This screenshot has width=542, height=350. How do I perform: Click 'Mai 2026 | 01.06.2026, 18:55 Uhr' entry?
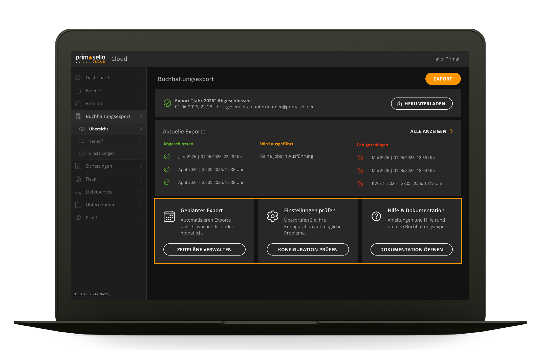(x=403, y=158)
